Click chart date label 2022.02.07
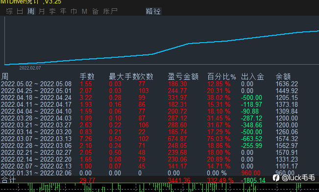The image size is (319, 192). tap(30, 68)
